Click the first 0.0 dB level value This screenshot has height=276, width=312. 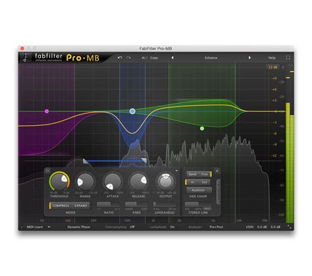262,227
